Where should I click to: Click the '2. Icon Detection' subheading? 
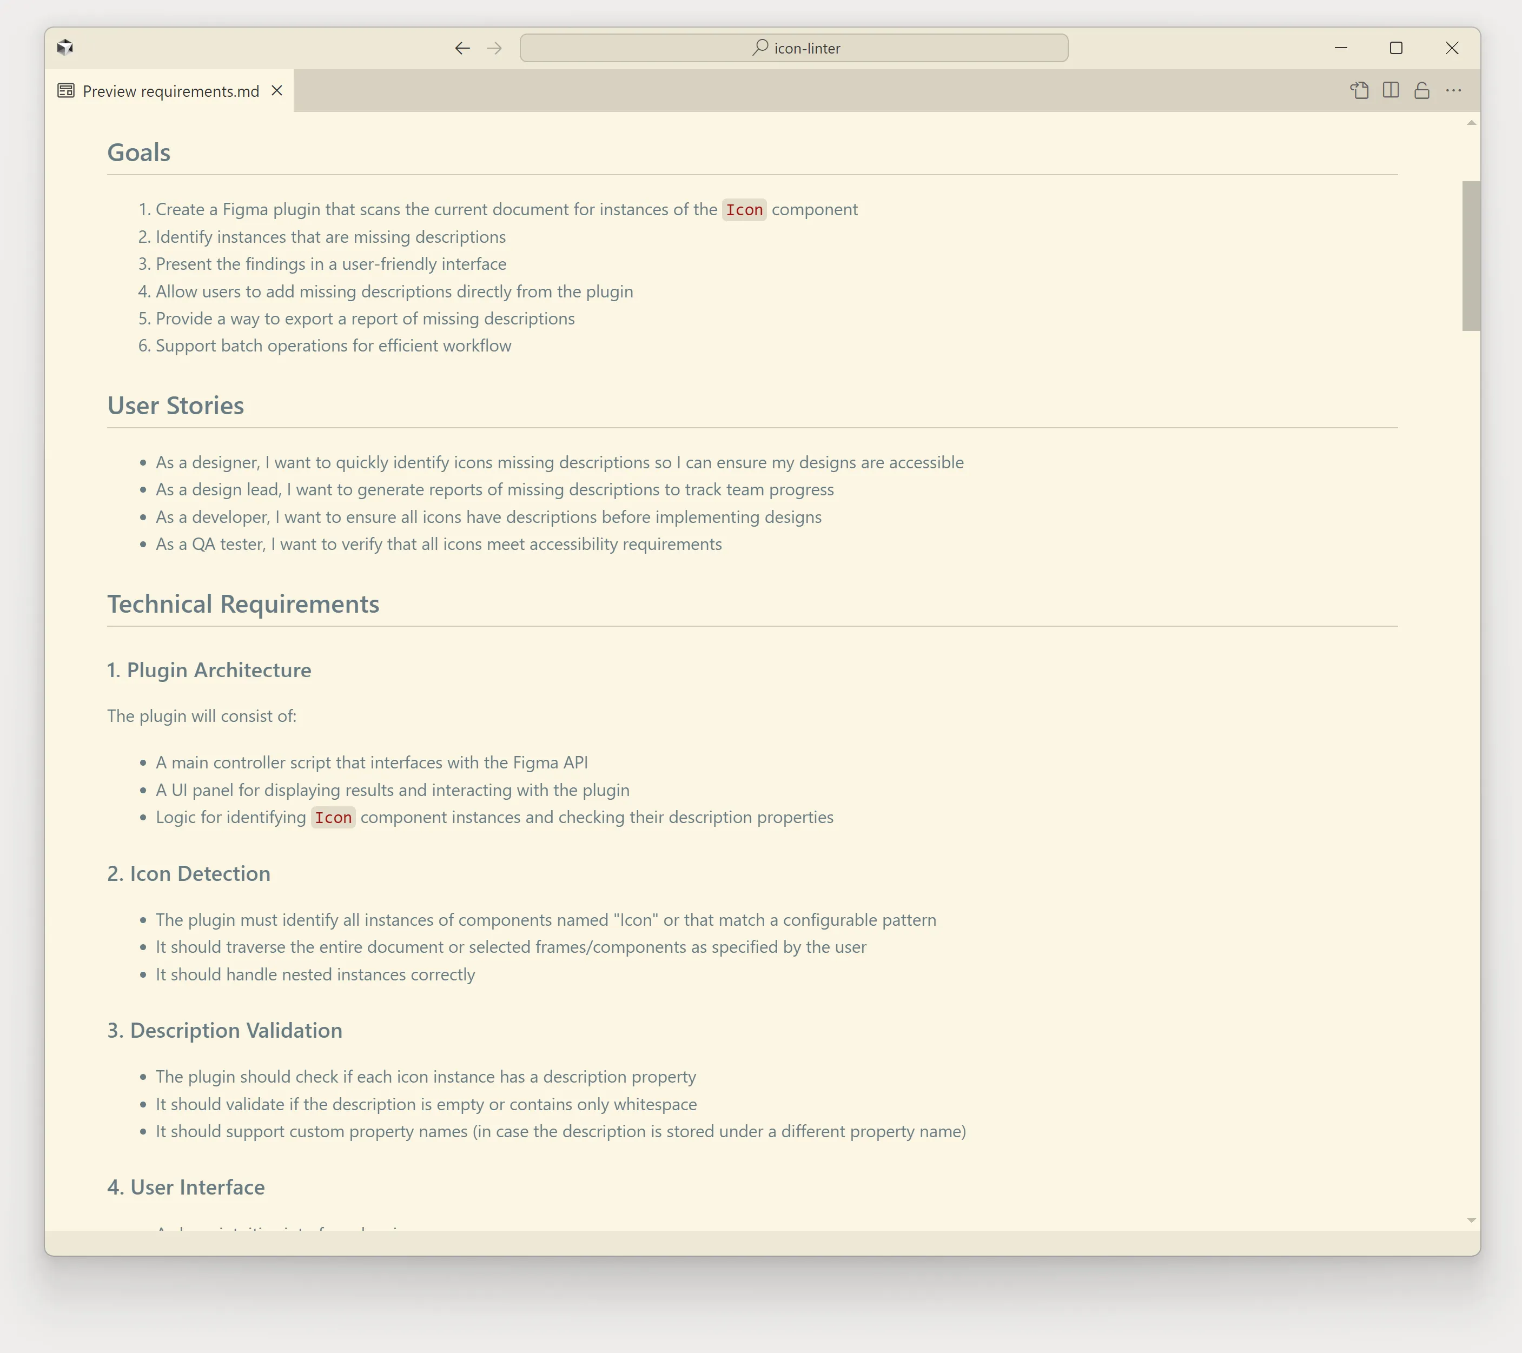point(189,873)
